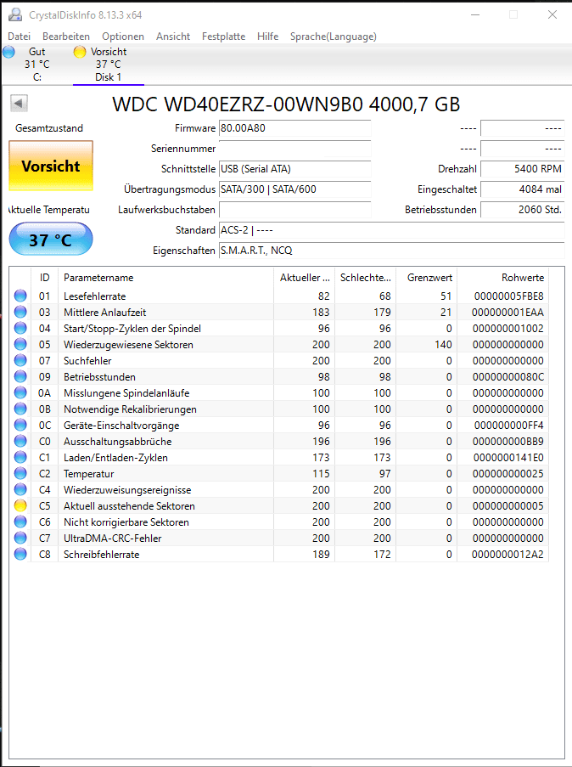Click disk title WDC WD40EZRZ-00WN9B0 4000,7 GB
Viewport: 572px width, 767px height.
pos(286,104)
